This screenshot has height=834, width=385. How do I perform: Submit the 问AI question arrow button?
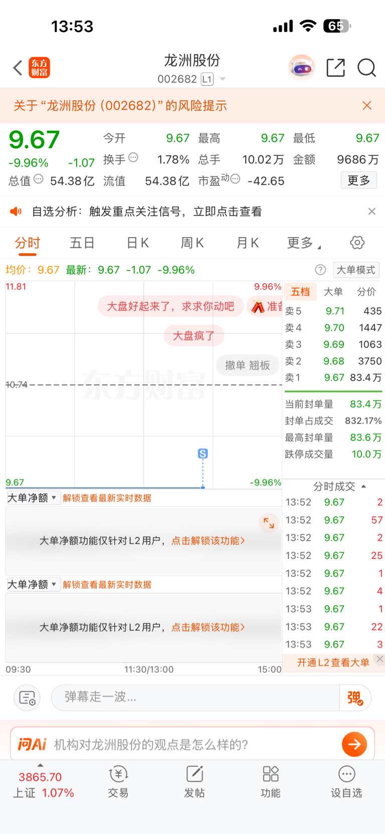354,744
